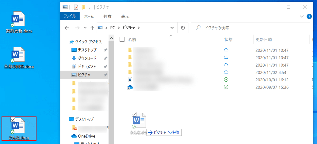The width and height of the screenshot is (317, 144).
Task: Sort by the 状態 column header
Action: click(228, 39)
